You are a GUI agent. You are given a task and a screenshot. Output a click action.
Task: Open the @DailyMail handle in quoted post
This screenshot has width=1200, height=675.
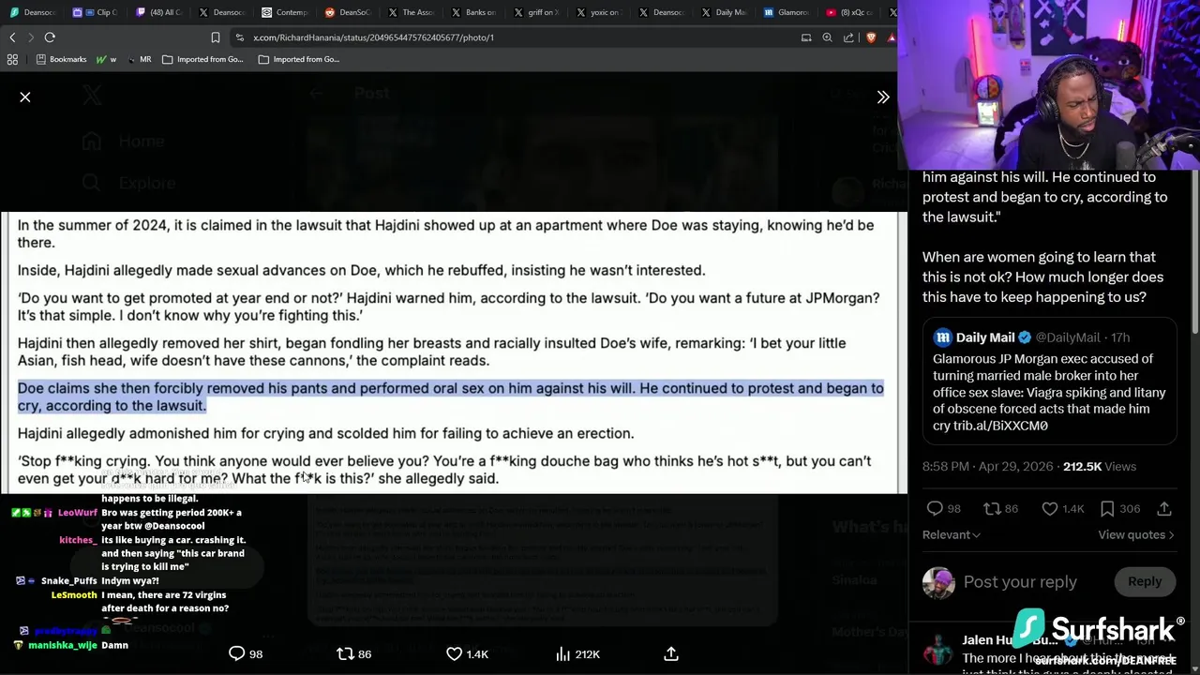[x=1068, y=337]
